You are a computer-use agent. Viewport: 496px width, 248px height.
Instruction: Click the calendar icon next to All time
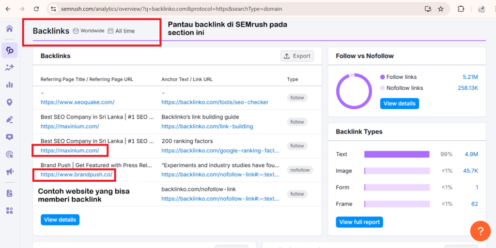[110, 31]
